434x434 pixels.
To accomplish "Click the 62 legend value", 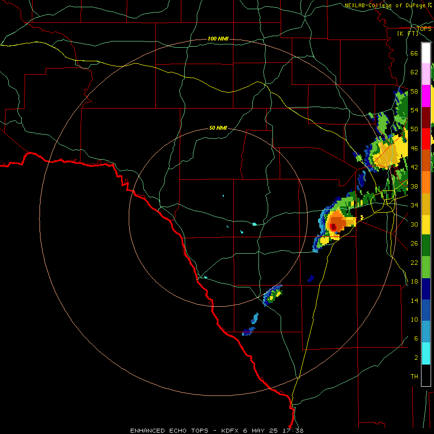I will tap(414, 72).
